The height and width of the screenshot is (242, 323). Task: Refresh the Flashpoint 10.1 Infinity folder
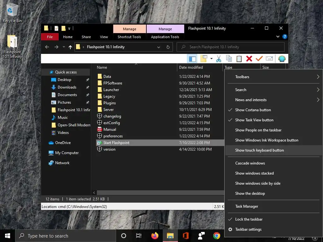coord(168,47)
